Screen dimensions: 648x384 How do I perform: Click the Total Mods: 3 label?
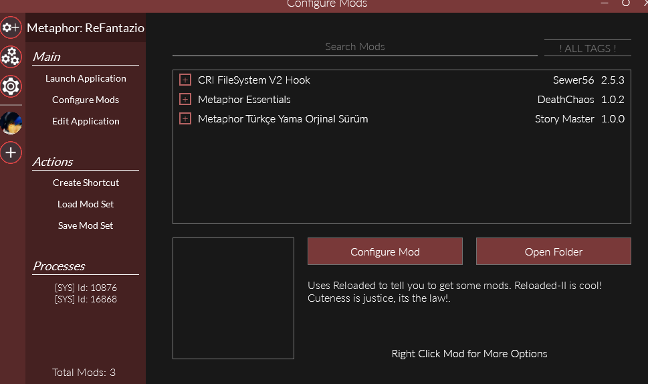tap(84, 373)
